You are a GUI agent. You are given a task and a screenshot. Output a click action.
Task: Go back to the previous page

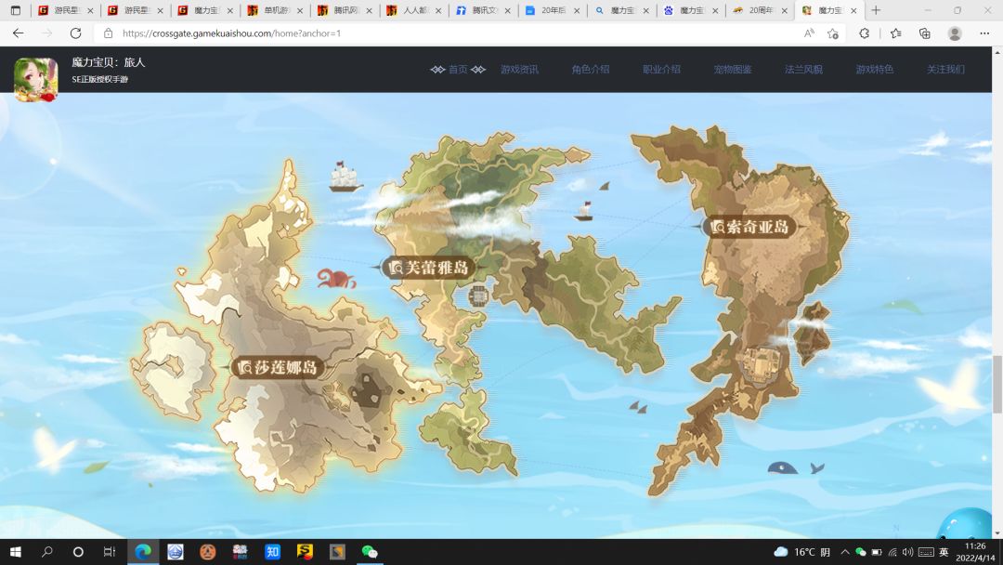point(18,33)
